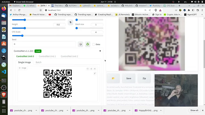Reload the localhost page

19,10
